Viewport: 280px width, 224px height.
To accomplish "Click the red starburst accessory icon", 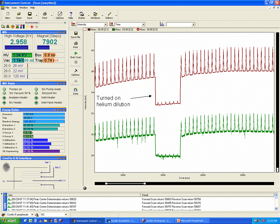I will click(32, 27).
